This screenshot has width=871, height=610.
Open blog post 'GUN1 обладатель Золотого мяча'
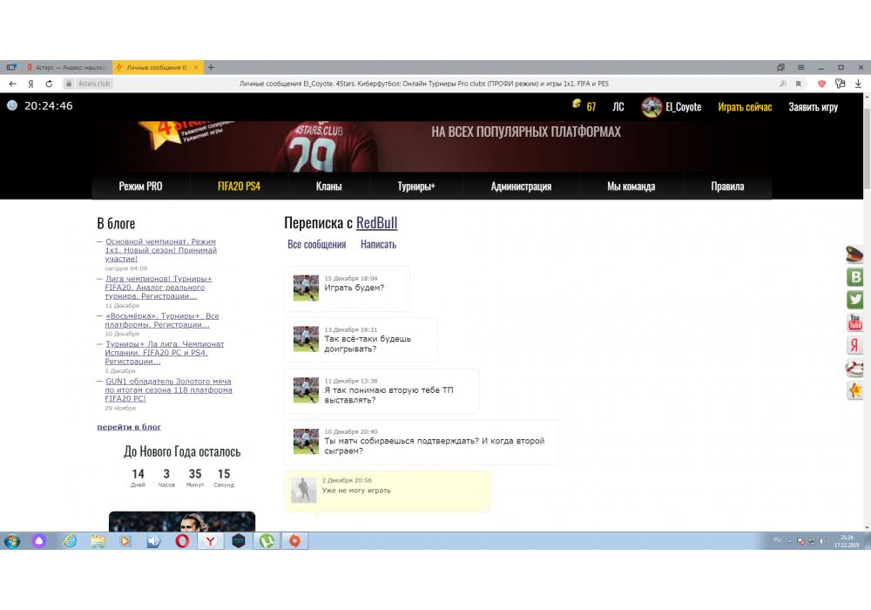pyautogui.click(x=168, y=390)
